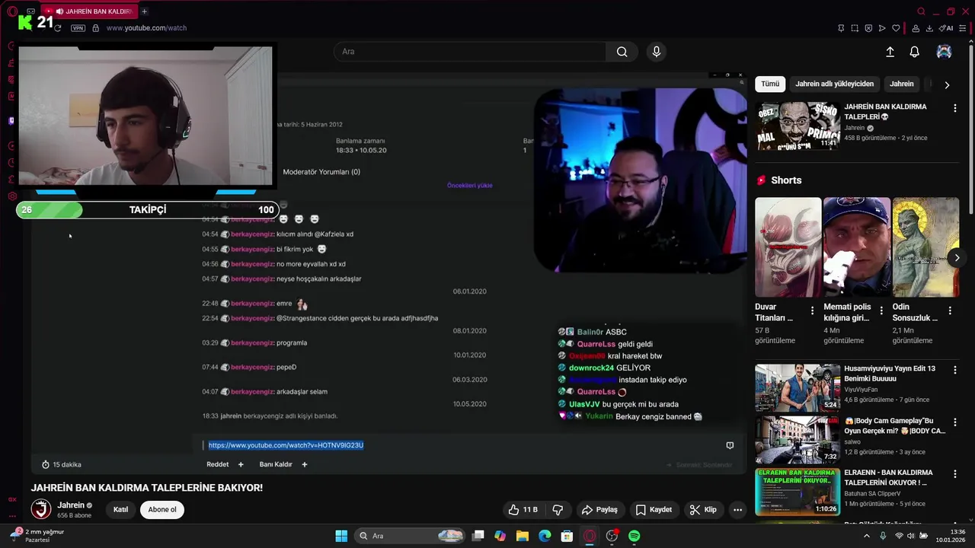The width and height of the screenshot is (975, 548).
Task: Open Microsoft Store from taskbar
Action: tap(567, 536)
